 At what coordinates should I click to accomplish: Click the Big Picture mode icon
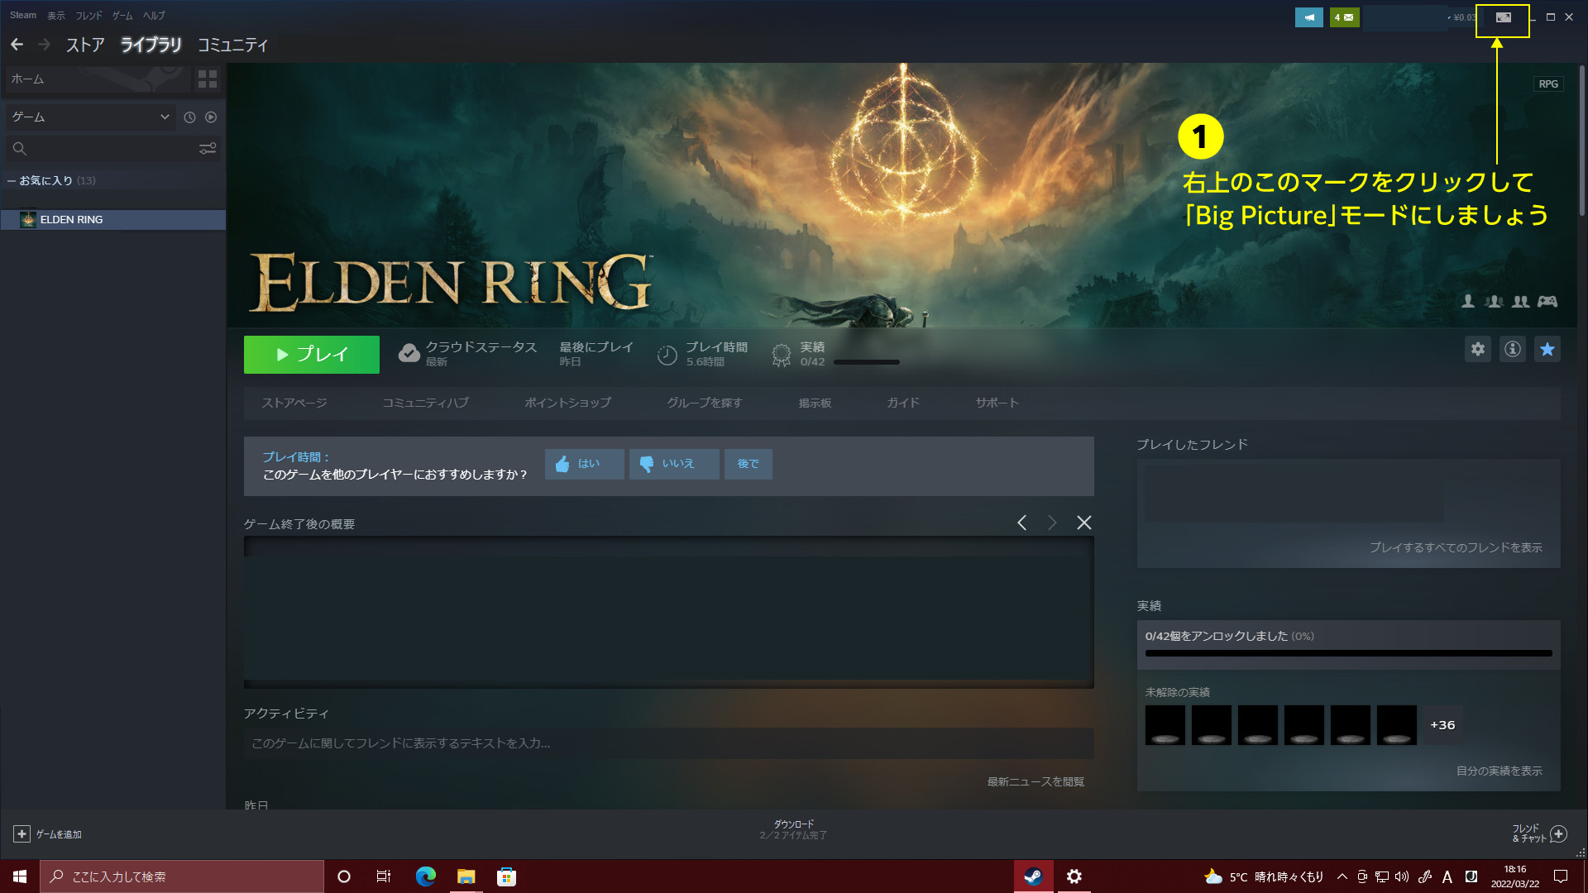[1503, 17]
